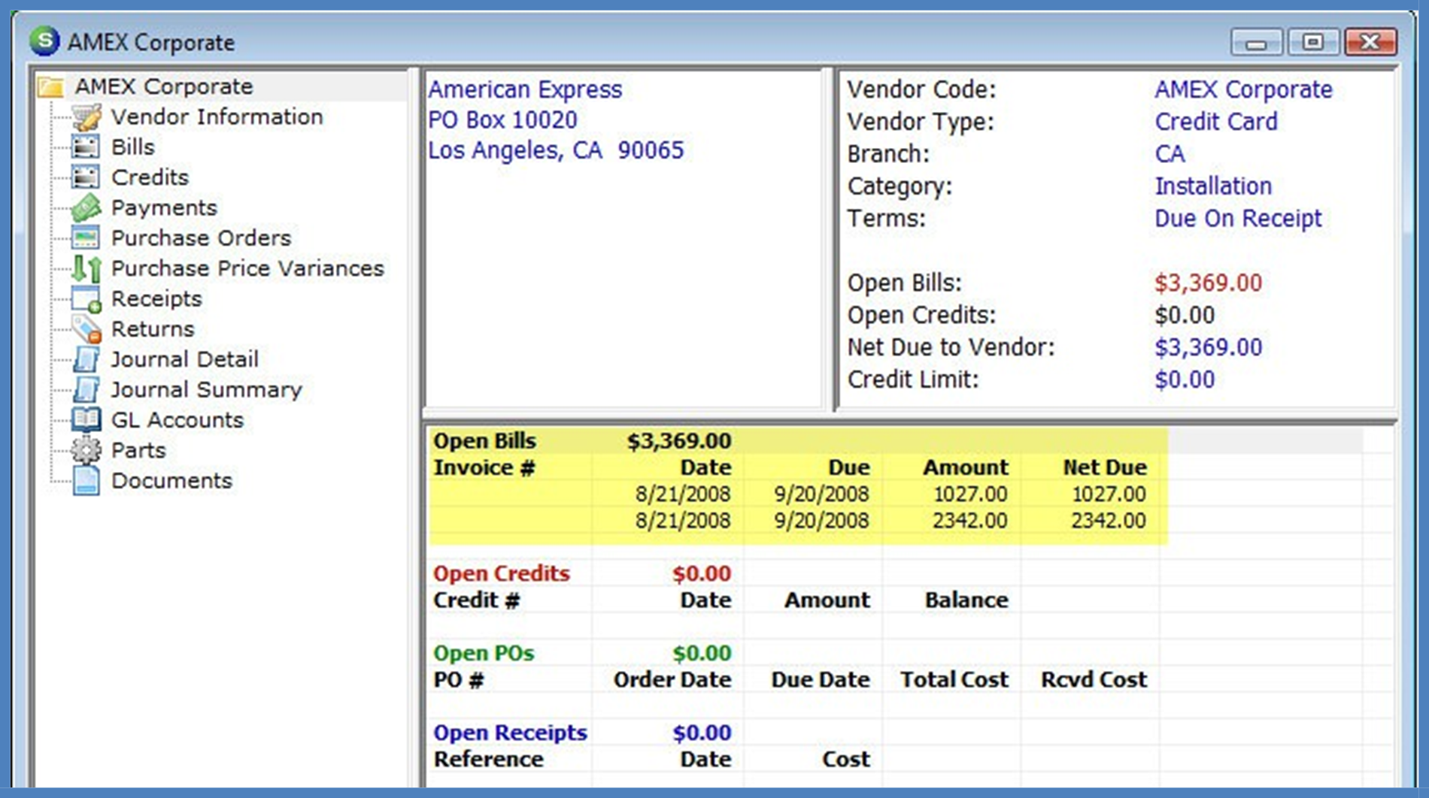
Task: Click the Rcvd Cost column header
Action: (1094, 680)
